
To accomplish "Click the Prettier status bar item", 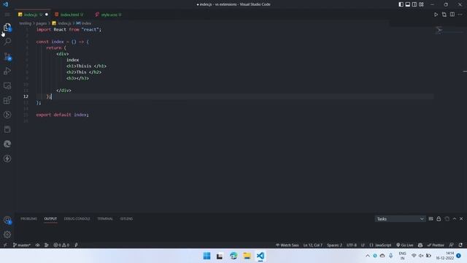I will 436,245.
